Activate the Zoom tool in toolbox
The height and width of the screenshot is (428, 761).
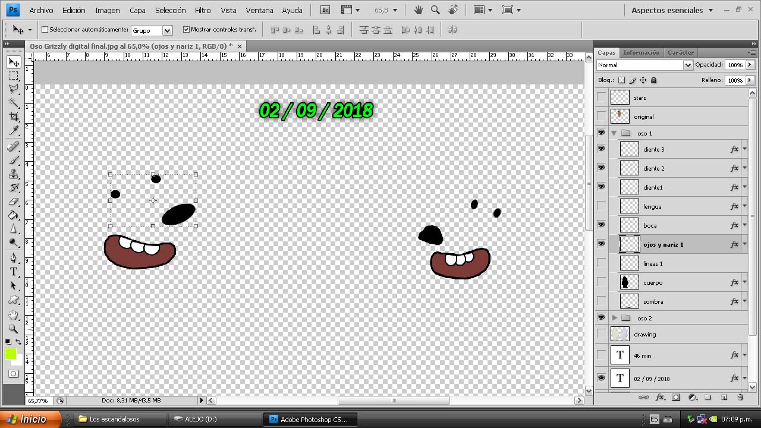click(14, 328)
